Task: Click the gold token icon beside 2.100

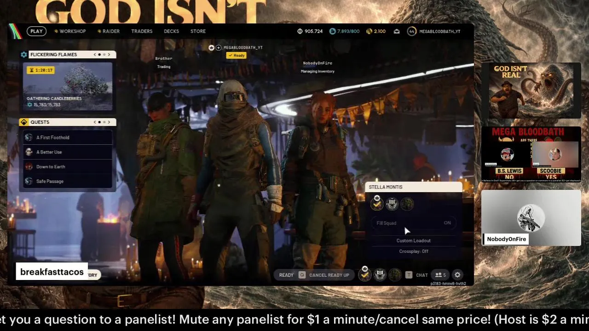Action: point(369,31)
